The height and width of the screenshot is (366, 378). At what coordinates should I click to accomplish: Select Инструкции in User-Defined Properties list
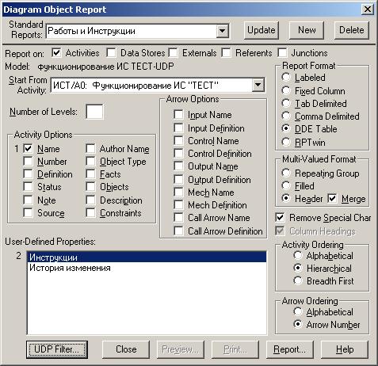click(x=147, y=257)
